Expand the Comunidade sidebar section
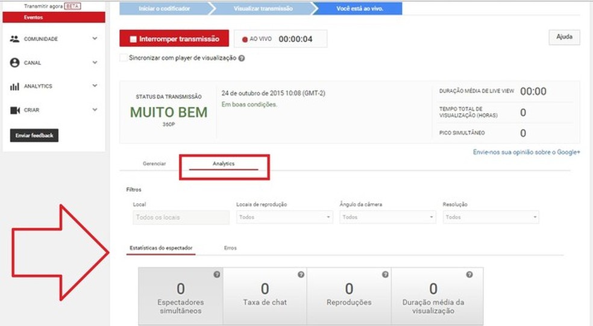Screen dimensions: 593x326 pyautogui.click(x=95, y=38)
